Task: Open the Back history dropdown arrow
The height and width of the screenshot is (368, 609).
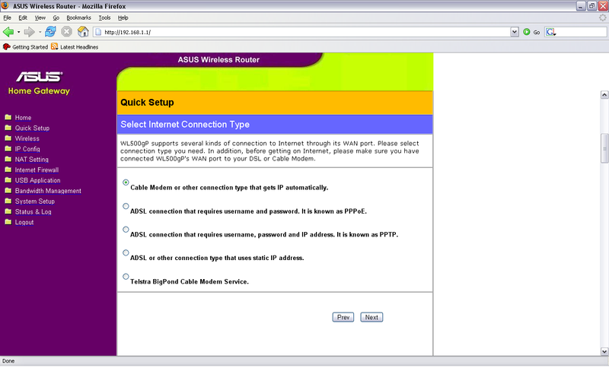Action: (x=18, y=32)
